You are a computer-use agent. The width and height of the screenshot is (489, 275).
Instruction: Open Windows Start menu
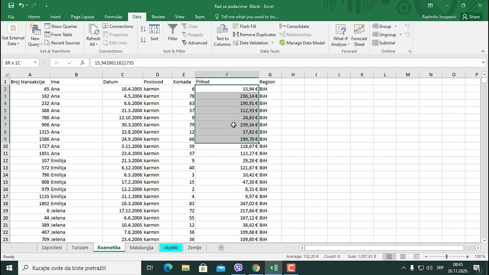point(9,268)
